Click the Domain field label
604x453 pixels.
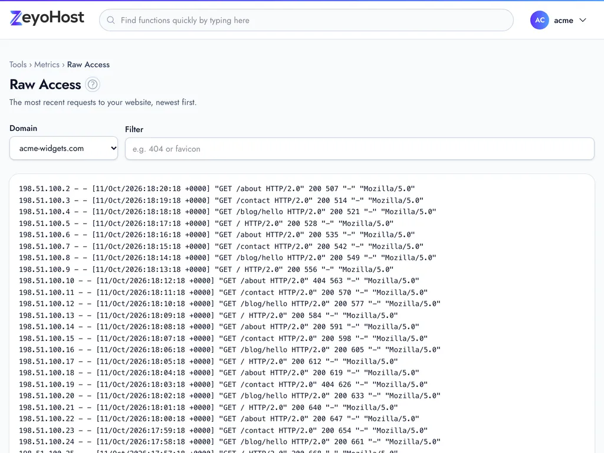24,128
